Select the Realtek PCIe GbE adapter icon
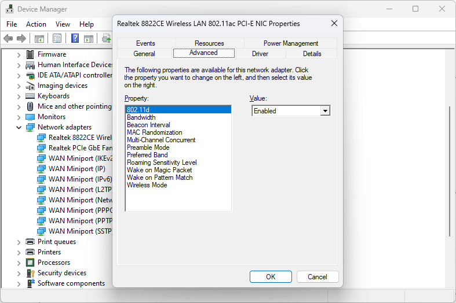The height and width of the screenshot is (303, 456). coord(41,148)
